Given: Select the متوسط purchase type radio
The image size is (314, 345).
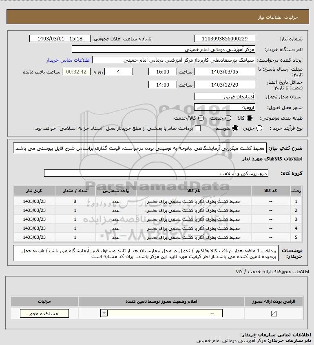Looking at the screenshot, I should 235,128.
